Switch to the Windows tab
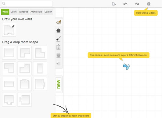This screenshot has height=118, width=162. point(24,12)
